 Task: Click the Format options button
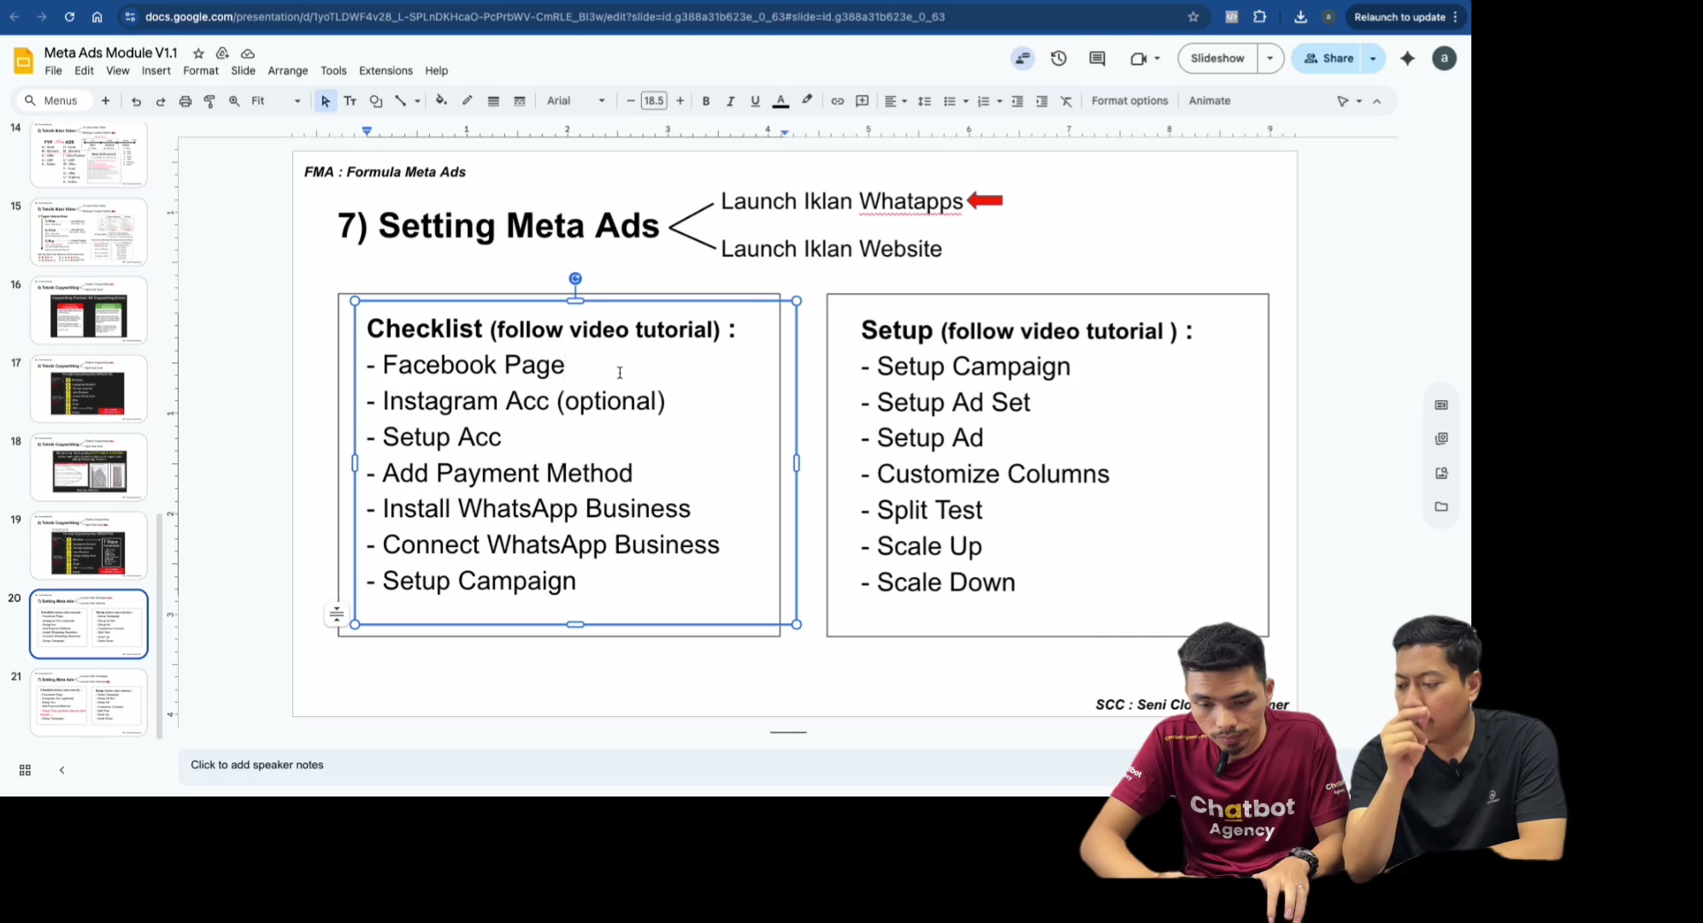point(1129,101)
